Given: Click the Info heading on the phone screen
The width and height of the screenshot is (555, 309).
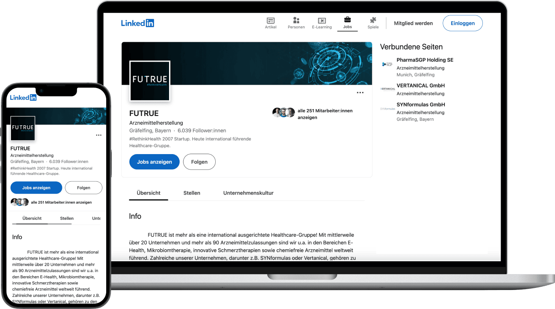Looking at the screenshot, I should [17, 237].
